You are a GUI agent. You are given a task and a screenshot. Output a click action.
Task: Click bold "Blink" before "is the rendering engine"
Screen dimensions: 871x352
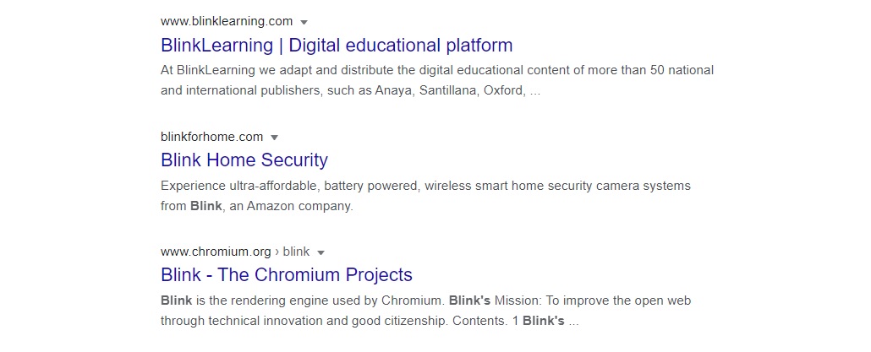point(176,301)
